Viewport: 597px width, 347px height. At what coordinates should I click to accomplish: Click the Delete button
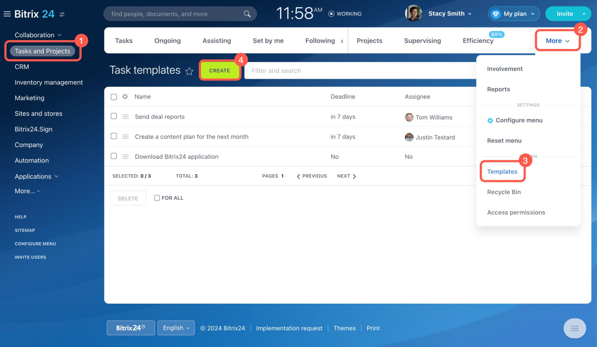coord(128,198)
